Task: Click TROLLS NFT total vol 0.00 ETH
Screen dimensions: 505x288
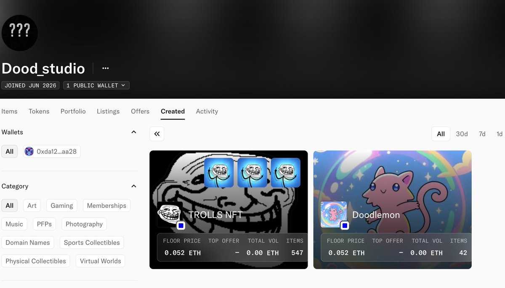Action: click(x=263, y=253)
